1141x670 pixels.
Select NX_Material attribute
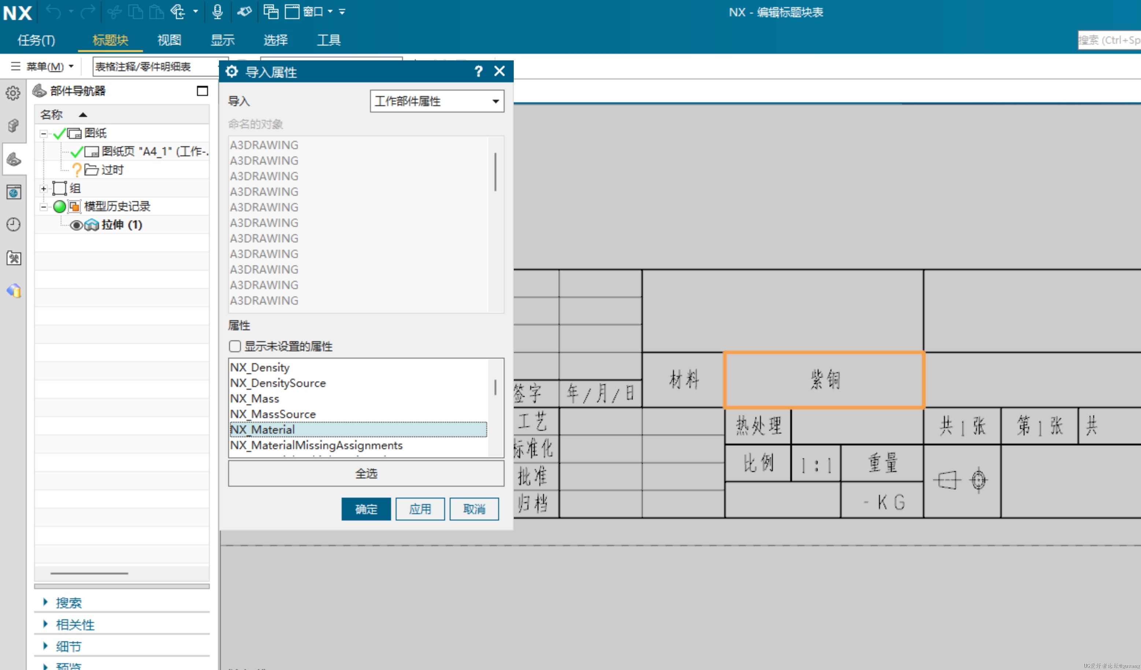(358, 429)
